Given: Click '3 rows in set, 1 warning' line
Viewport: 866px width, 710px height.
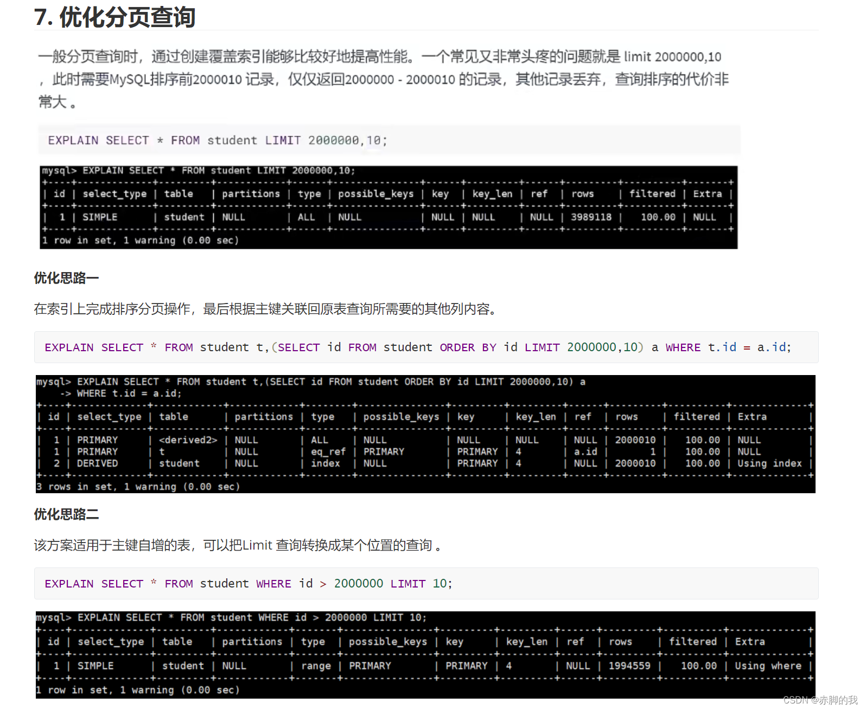Looking at the screenshot, I should [x=138, y=487].
